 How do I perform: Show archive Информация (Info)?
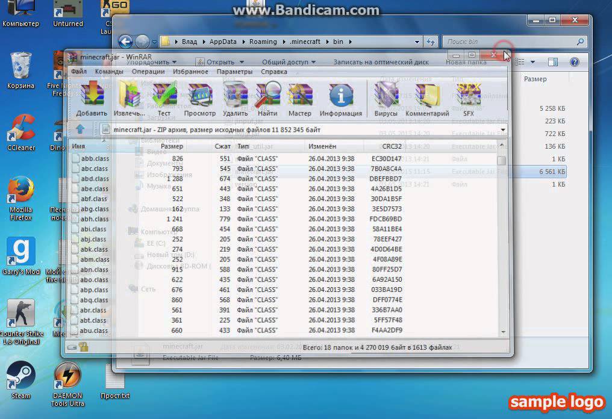(341, 99)
